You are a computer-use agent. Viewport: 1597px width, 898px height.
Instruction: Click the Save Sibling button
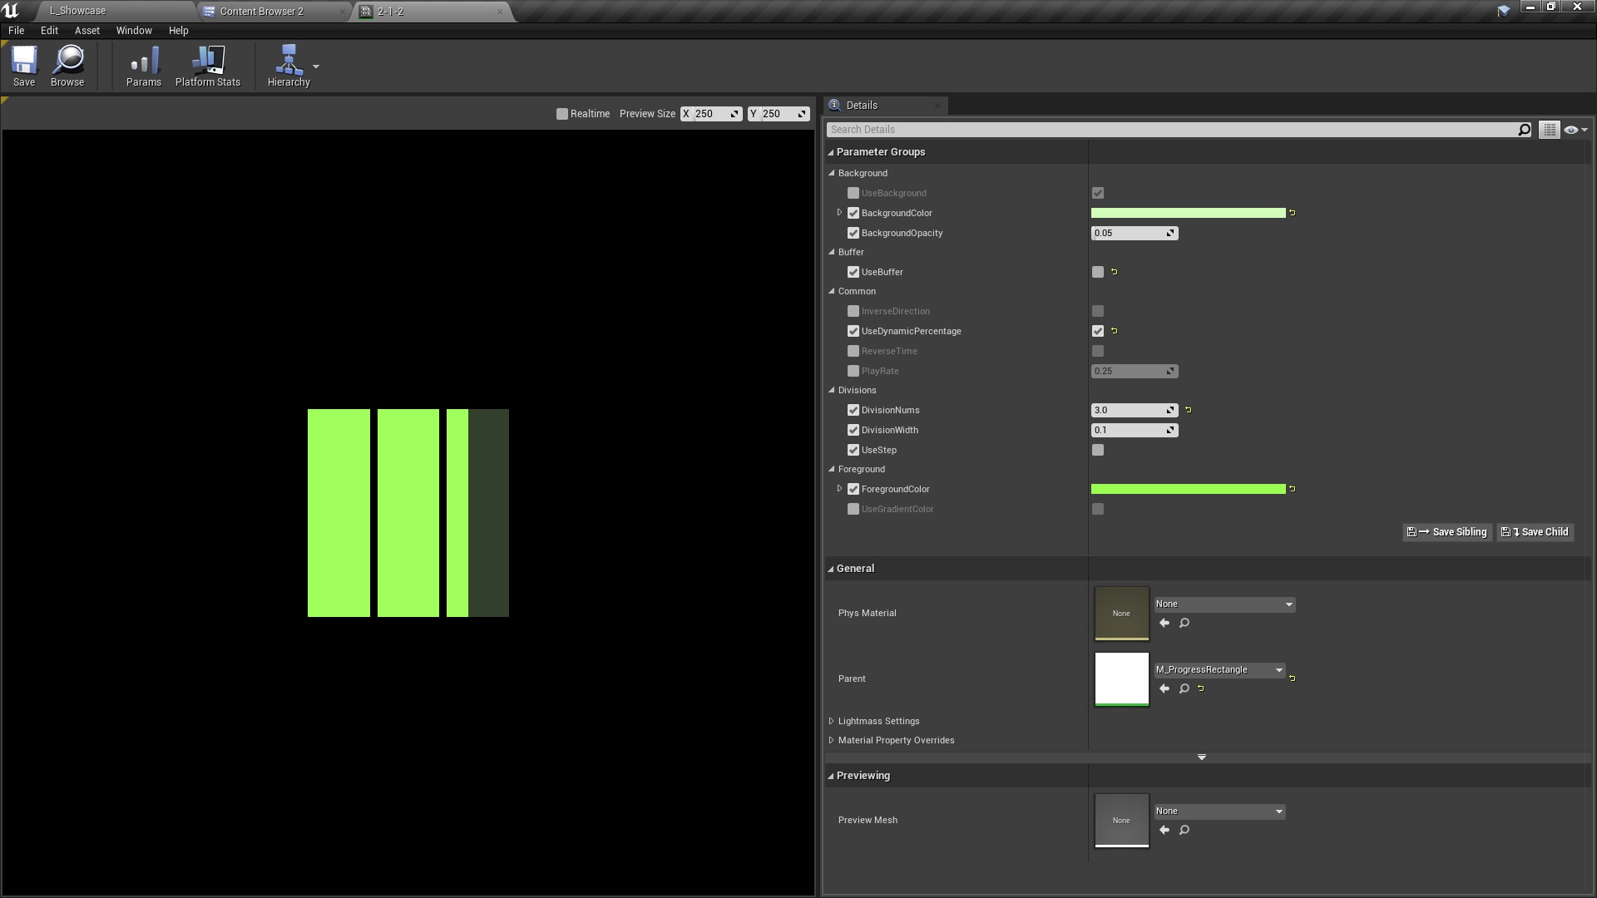1447,532
